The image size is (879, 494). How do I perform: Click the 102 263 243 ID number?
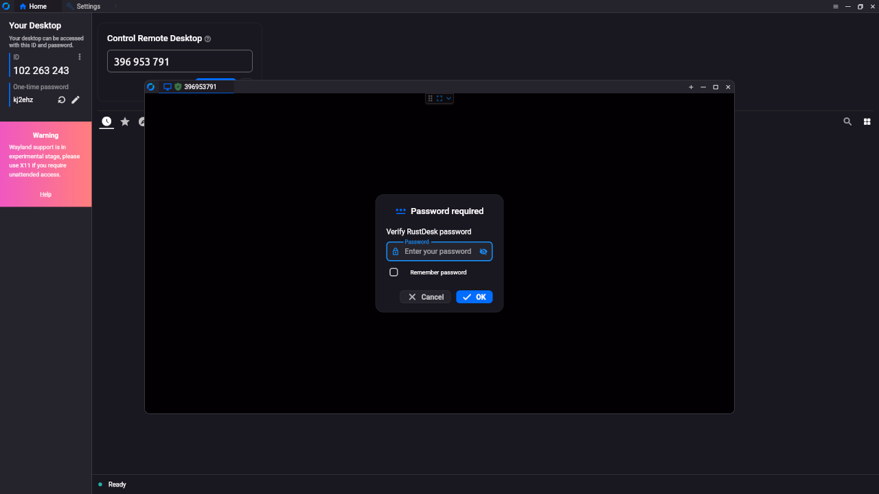point(41,71)
